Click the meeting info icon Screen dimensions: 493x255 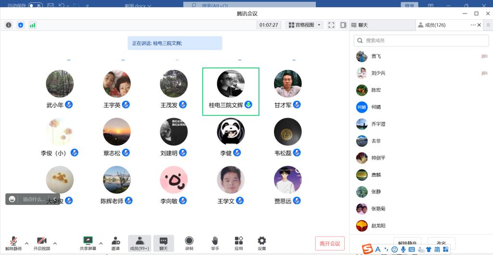(9, 25)
